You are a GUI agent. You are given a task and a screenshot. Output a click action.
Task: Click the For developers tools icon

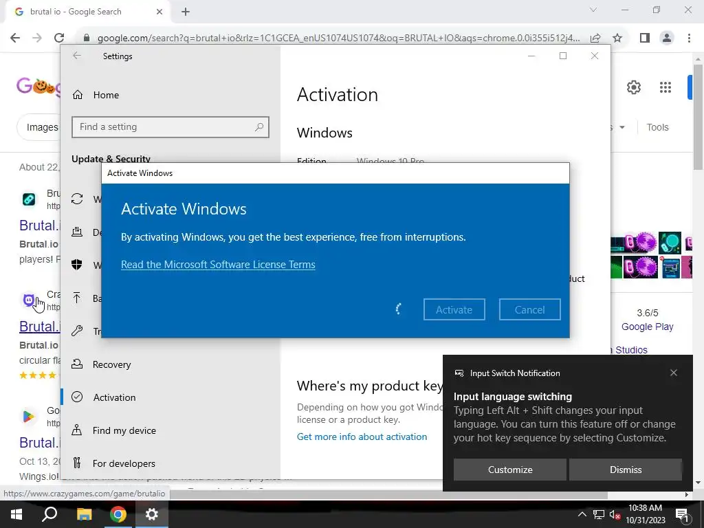coord(77,463)
